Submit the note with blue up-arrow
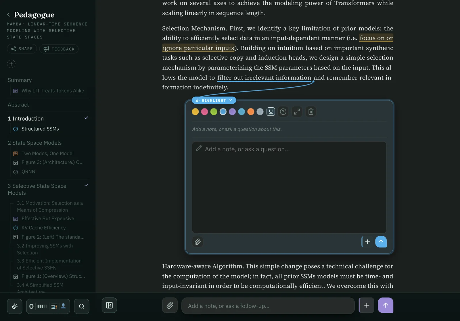The height and width of the screenshot is (321, 460). (381, 242)
